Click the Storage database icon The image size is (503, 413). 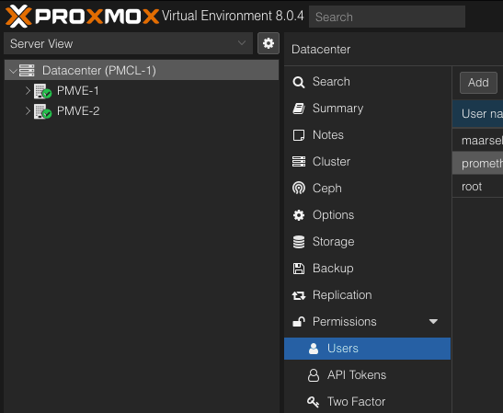coord(299,242)
